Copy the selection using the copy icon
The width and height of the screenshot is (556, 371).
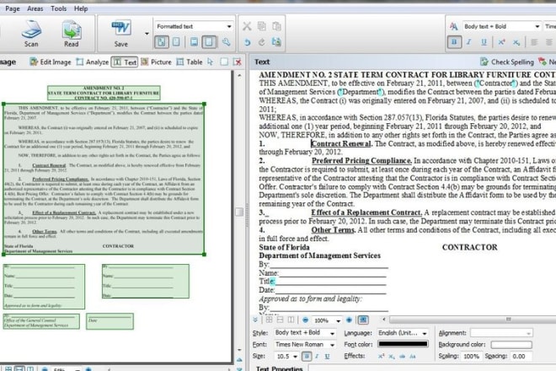tap(262, 26)
